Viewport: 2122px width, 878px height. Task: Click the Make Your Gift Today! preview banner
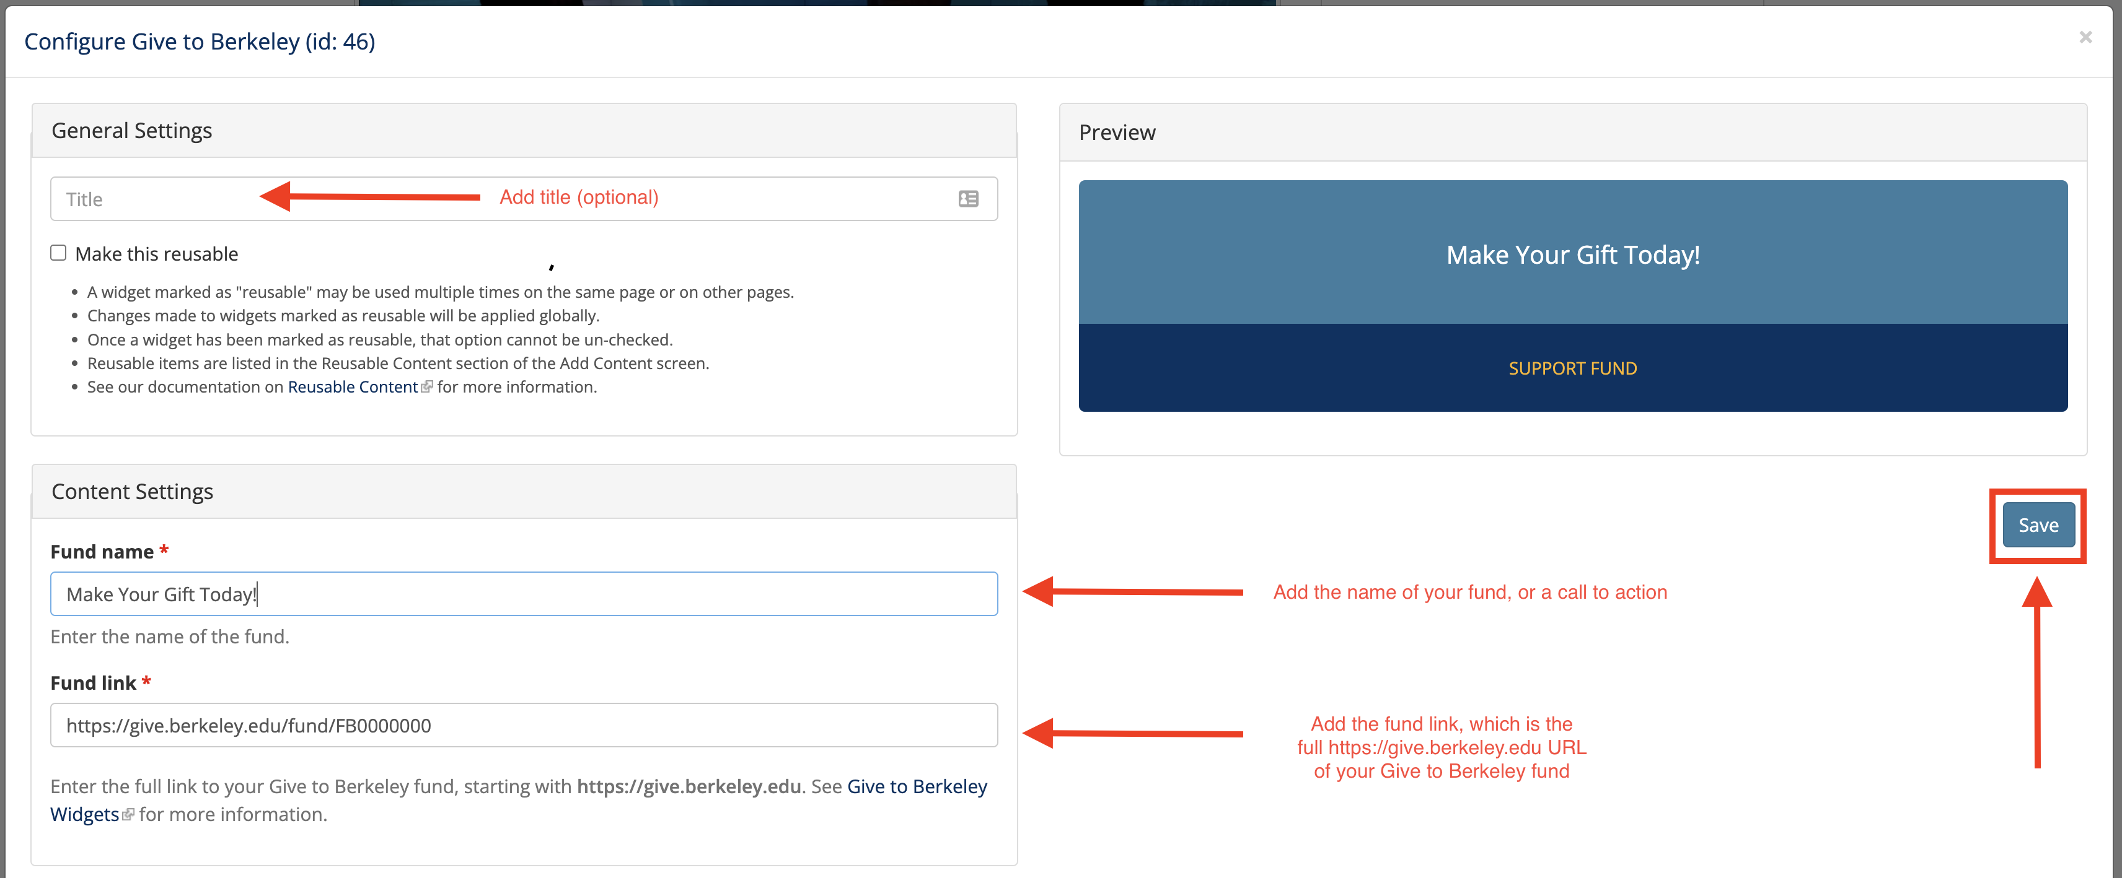[x=1572, y=254]
